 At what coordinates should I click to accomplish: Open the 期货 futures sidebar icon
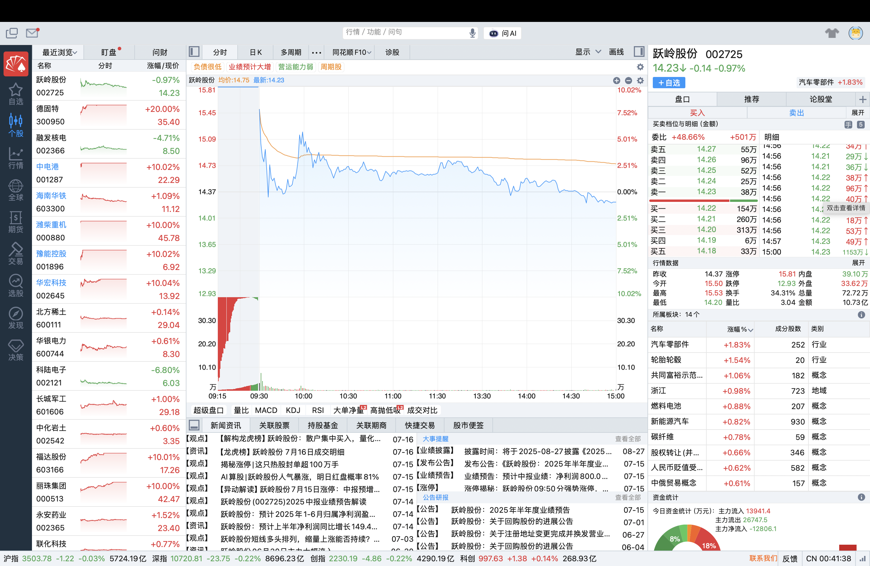click(x=16, y=222)
